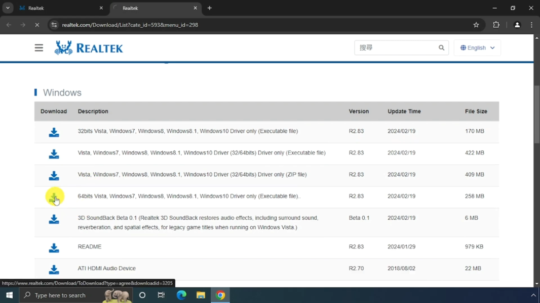The height and width of the screenshot is (303, 540).
Task: Download the 64bits Vista executable driver
Action: [x=54, y=197]
